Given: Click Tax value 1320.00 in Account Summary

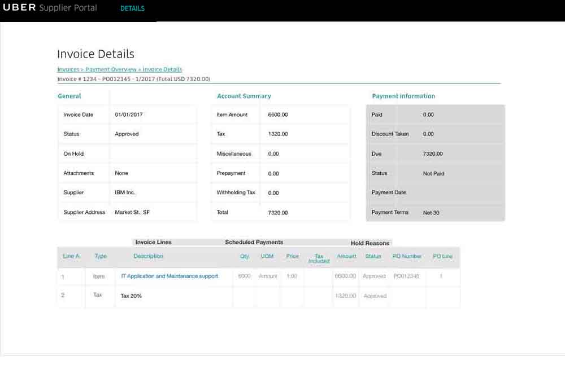Looking at the screenshot, I should [278, 134].
